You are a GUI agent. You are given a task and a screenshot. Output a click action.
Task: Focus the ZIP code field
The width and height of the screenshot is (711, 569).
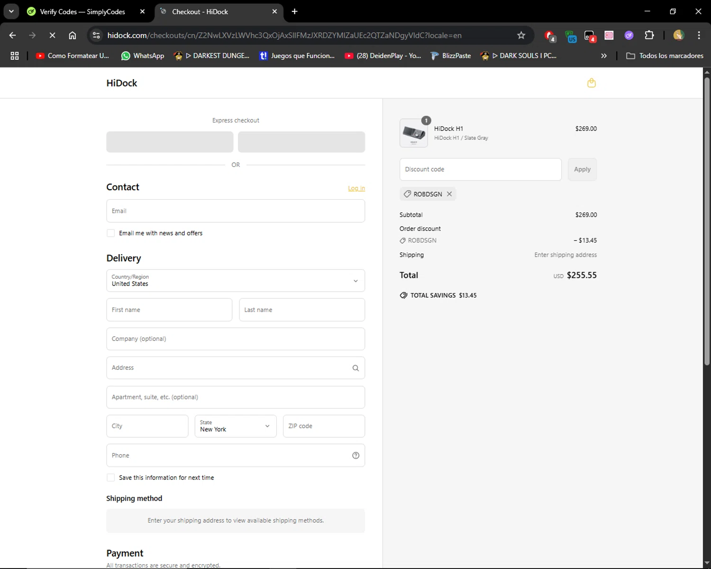[324, 426]
